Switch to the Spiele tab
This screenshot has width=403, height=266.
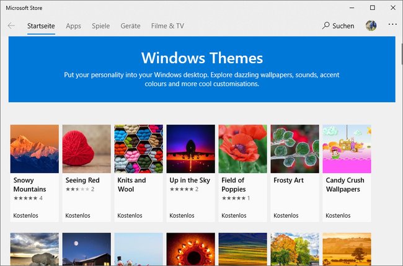click(x=100, y=26)
